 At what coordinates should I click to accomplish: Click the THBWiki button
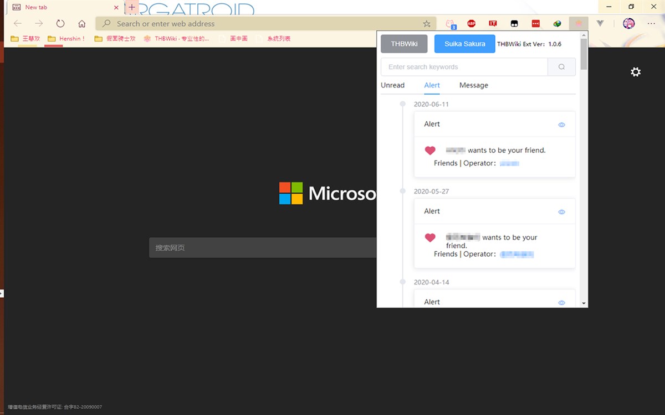click(404, 44)
